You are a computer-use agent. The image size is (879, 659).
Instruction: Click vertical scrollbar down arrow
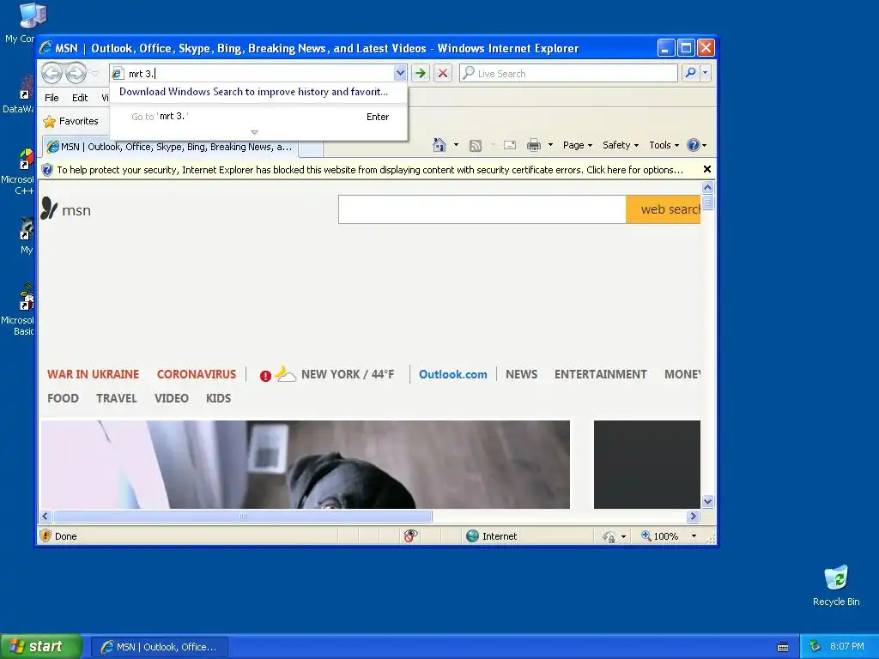(x=707, y=501)
